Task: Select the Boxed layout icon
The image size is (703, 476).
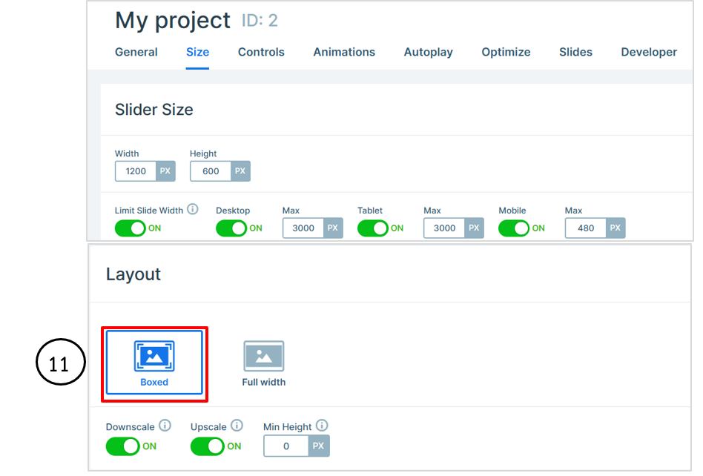Action: coord(154,356)
